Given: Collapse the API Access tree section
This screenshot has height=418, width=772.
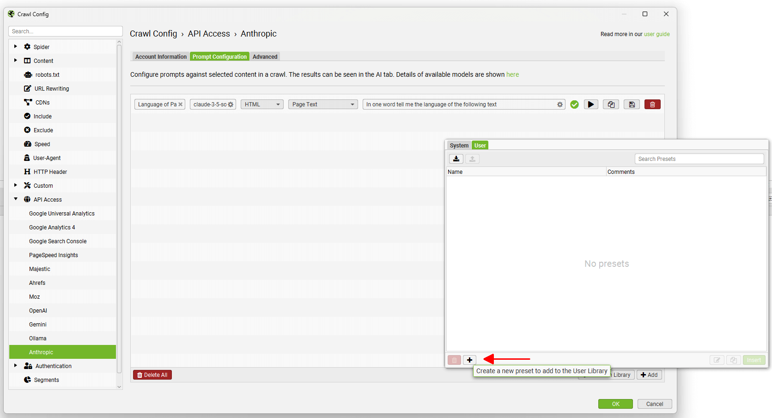Looking at the screenshot, I should tap(16, 199).
